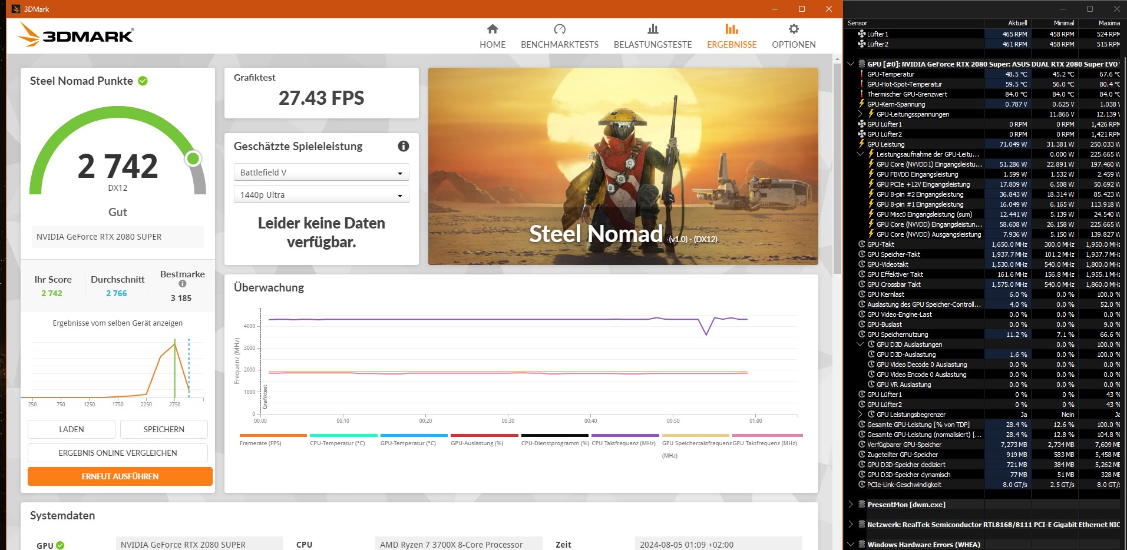1127x550 pixels.
Task: Click the green checkmark beside Steel Nomad Punkte
Action: coord(143,81)
